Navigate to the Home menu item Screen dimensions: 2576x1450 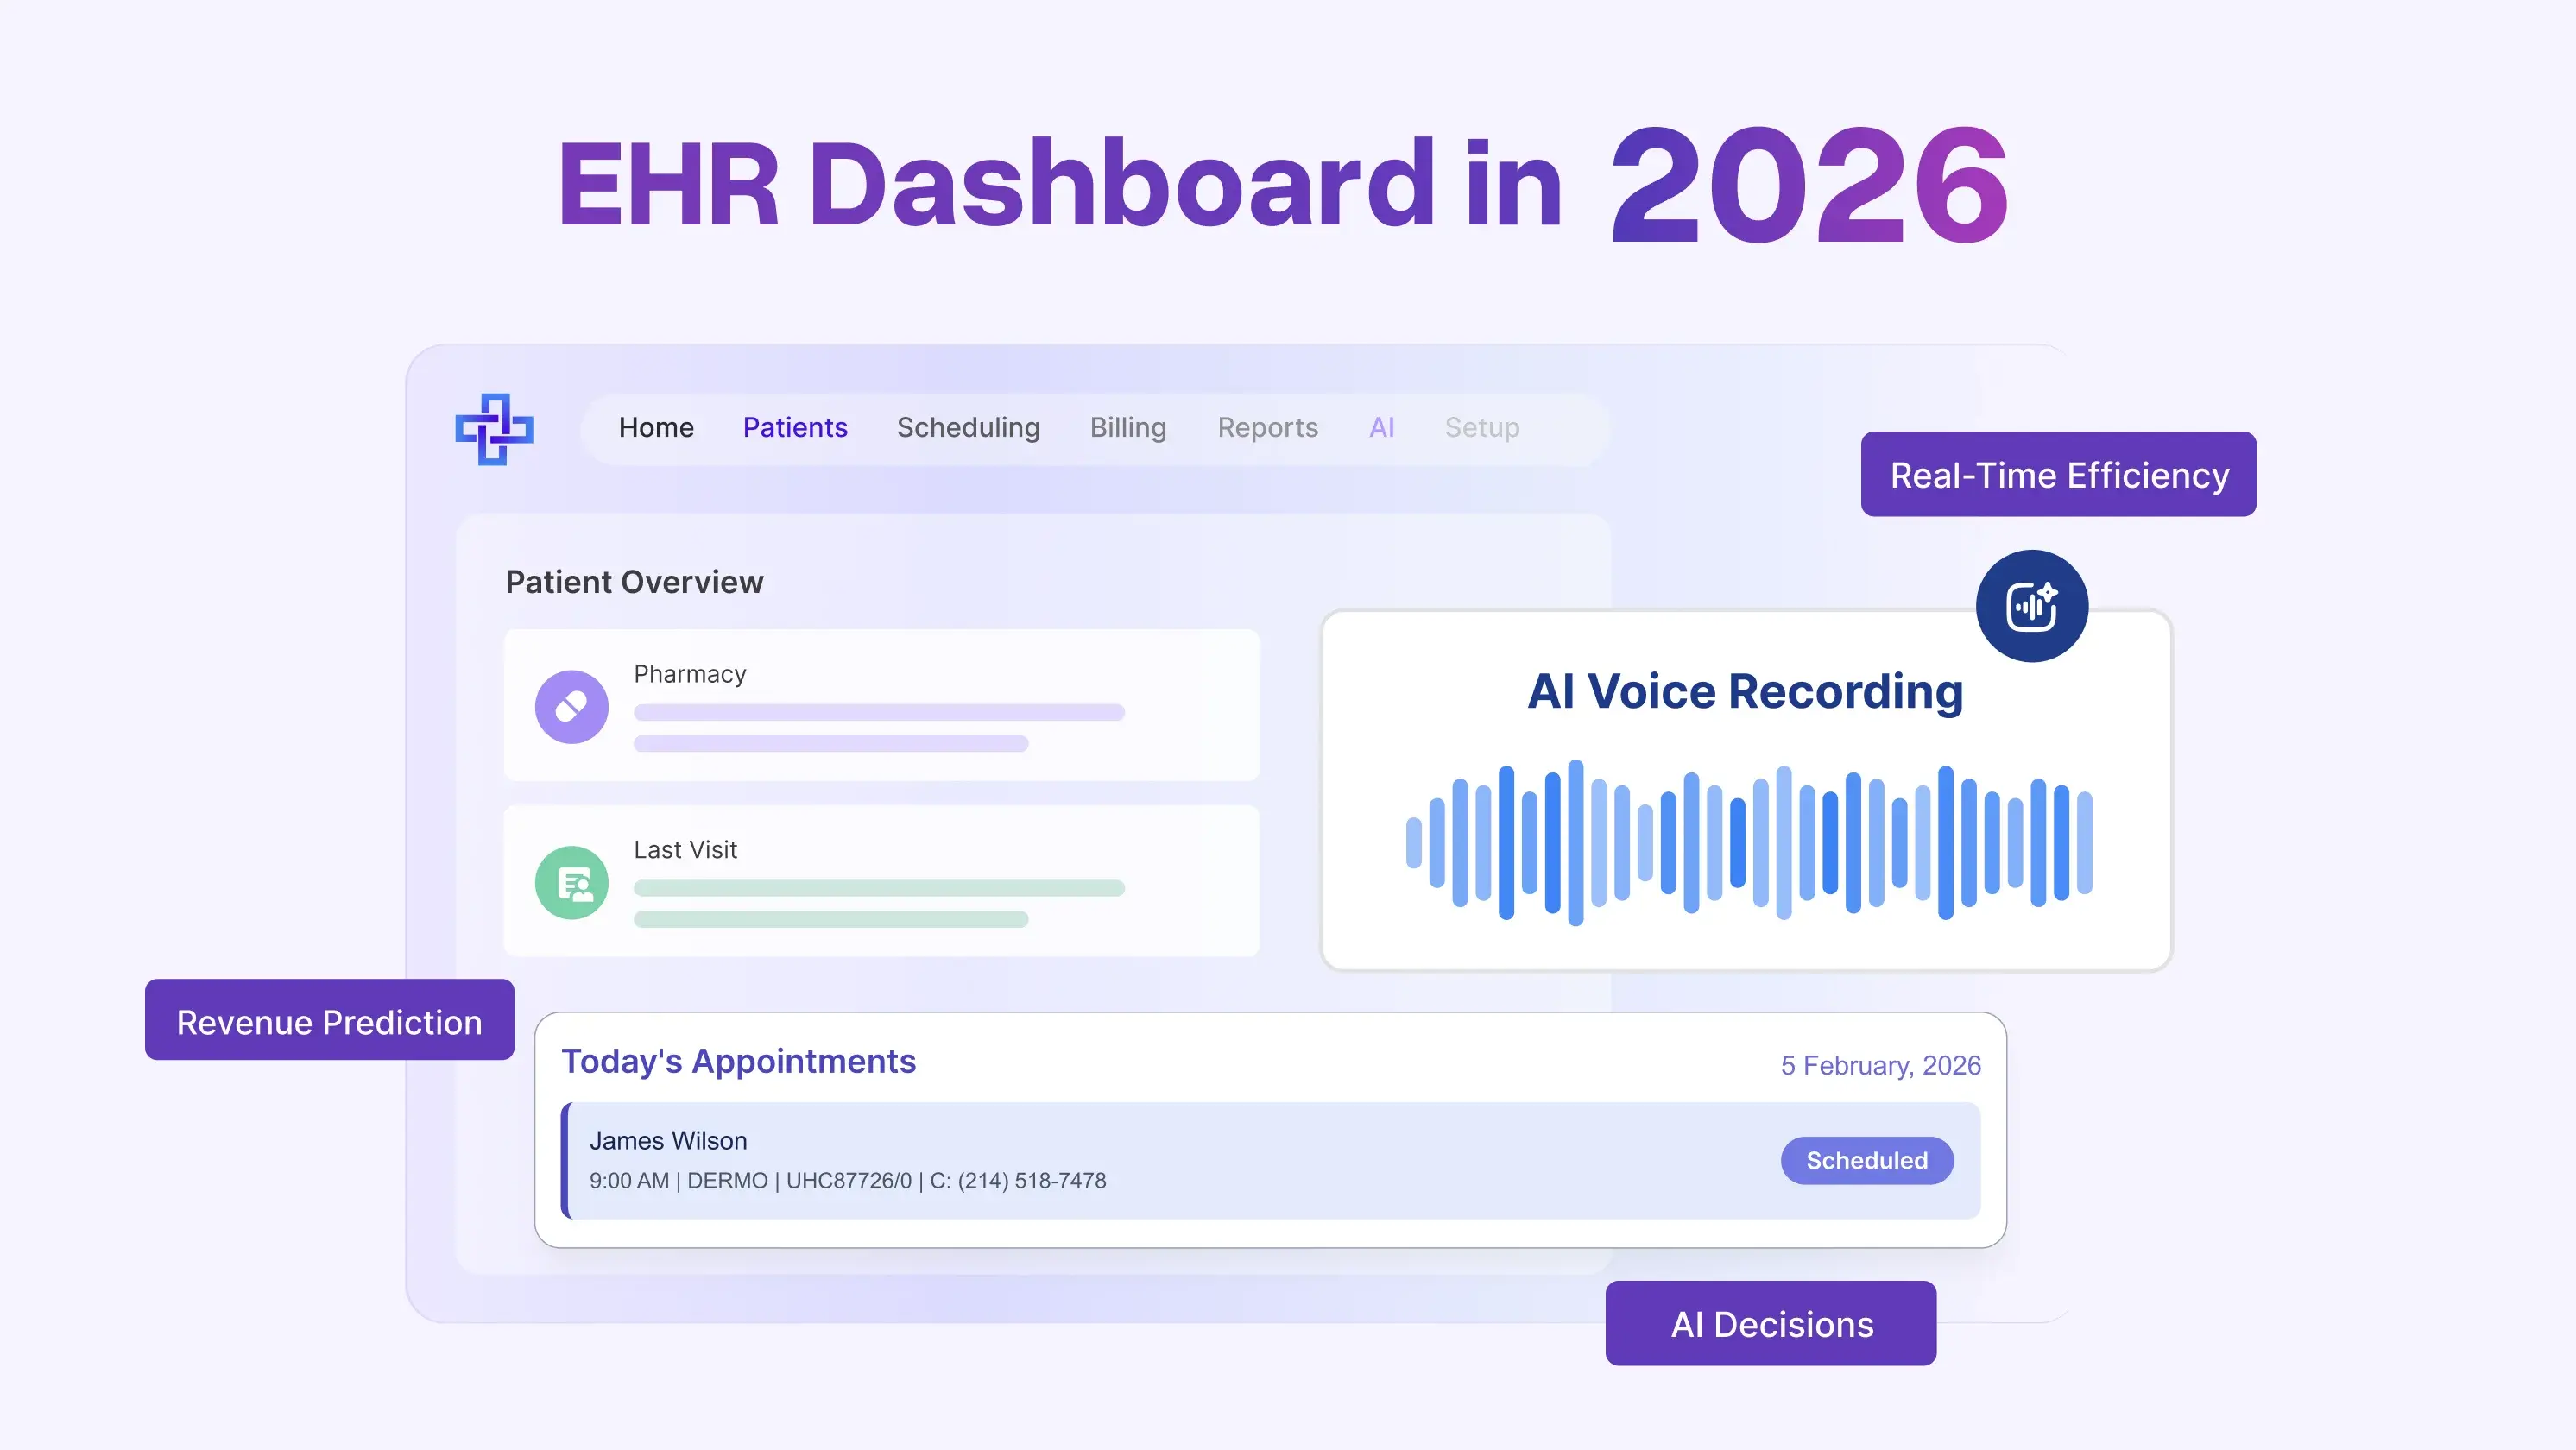tap(656, 427)
